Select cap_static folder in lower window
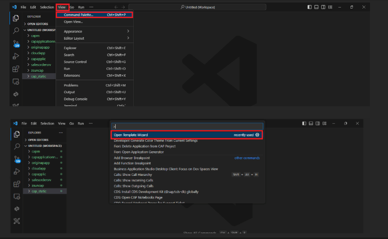388x239 pixels. click(x=45, y=191)
